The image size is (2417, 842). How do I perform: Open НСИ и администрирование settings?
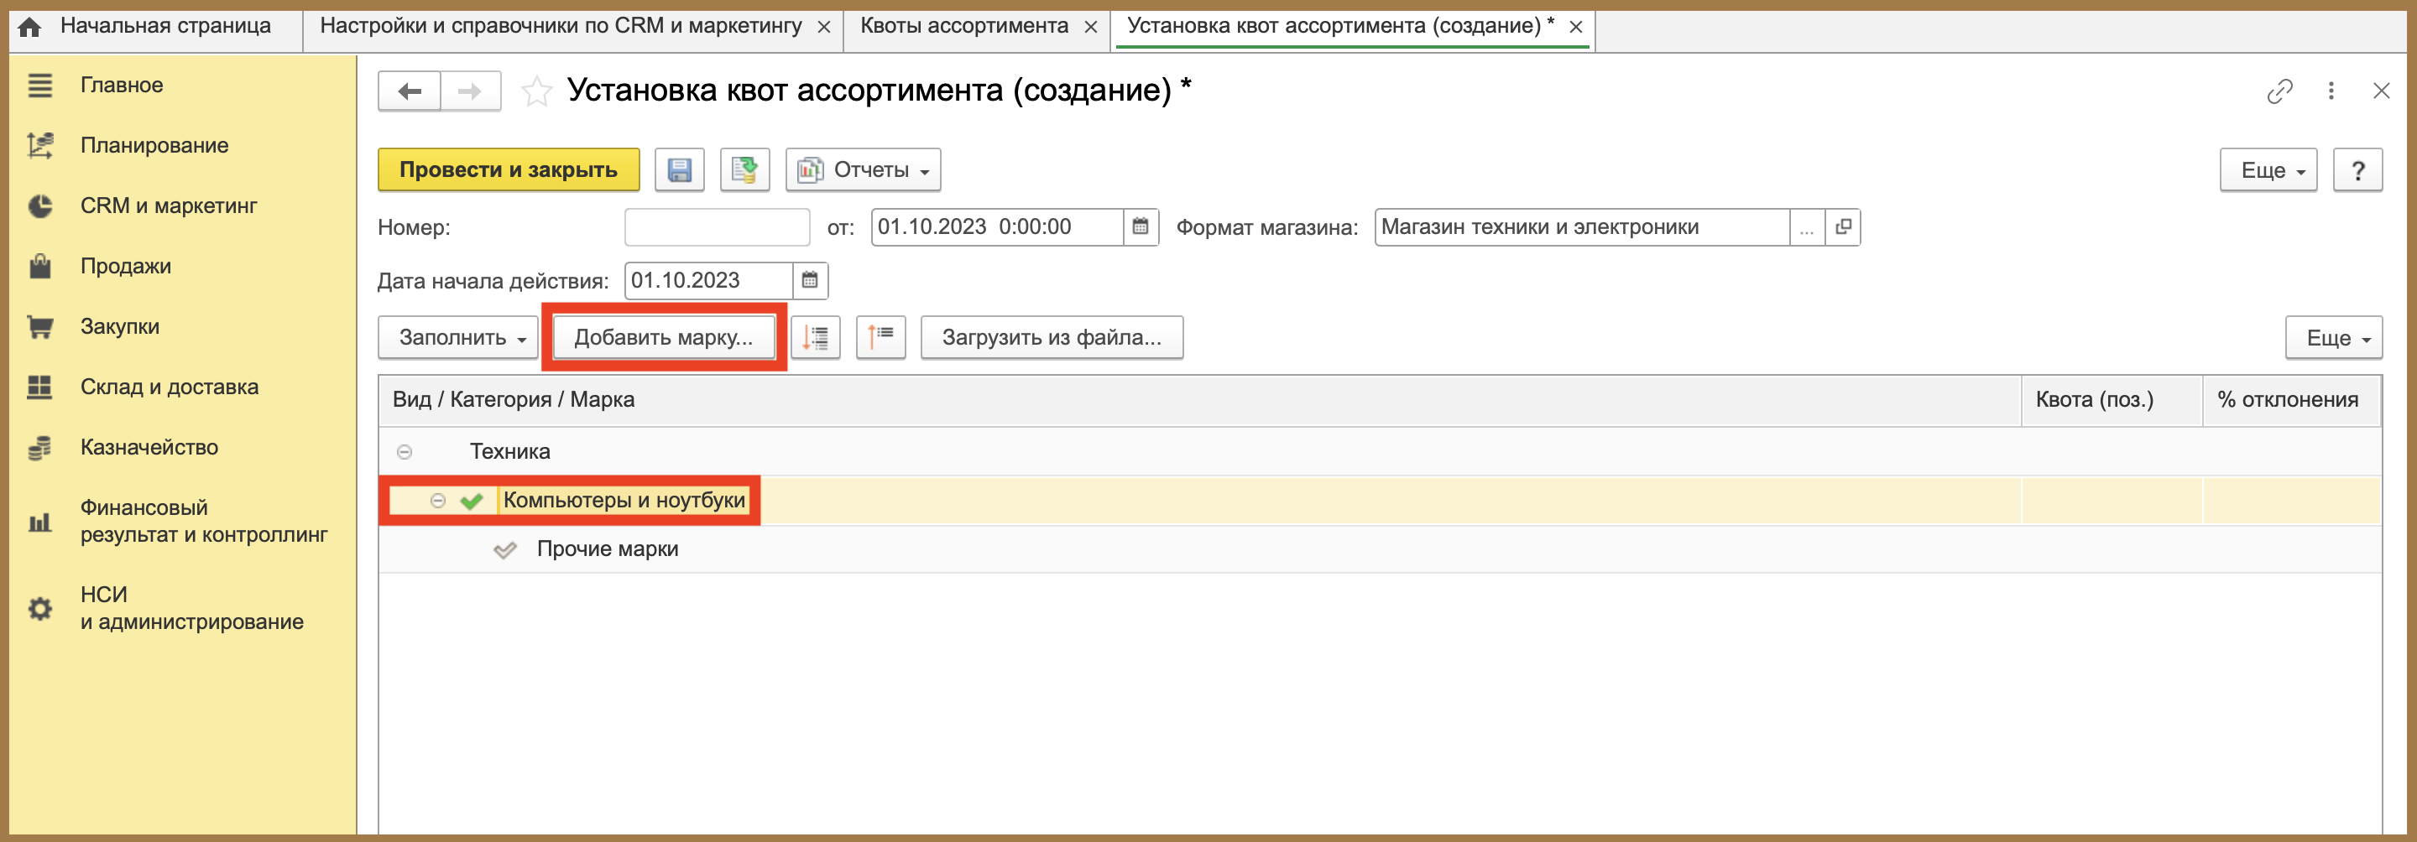click(x=191, y=607)
